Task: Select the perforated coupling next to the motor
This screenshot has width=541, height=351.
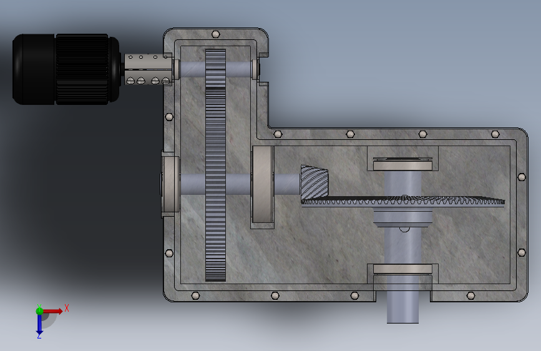Action: (x=148, y=69)
